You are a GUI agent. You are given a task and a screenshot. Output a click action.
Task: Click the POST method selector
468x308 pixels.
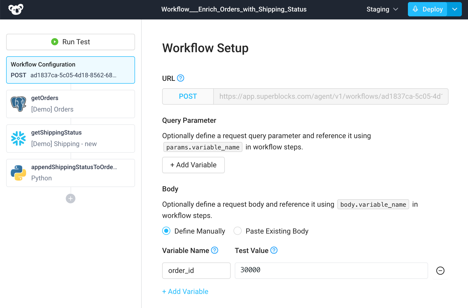(188, 96)
